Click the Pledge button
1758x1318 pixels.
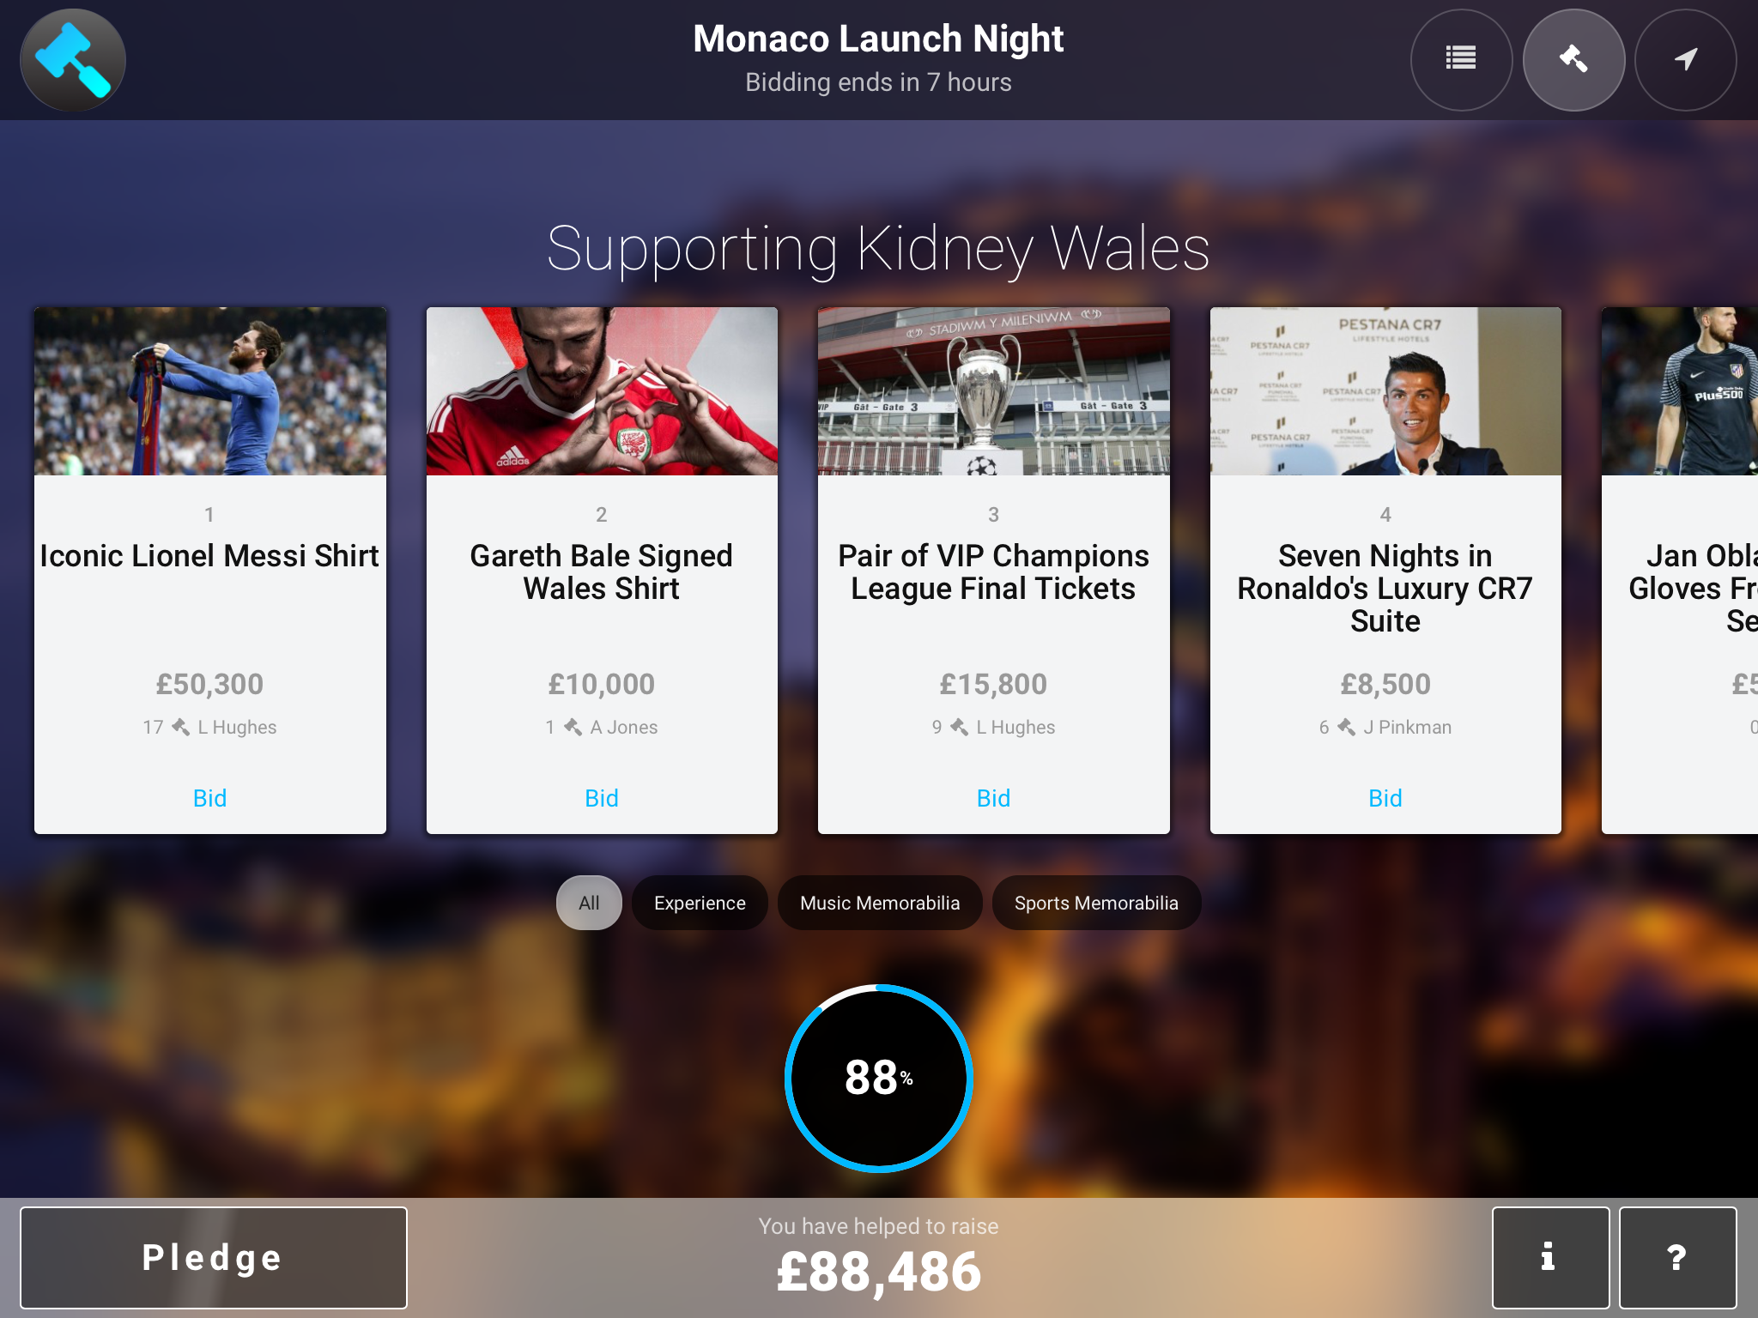(213, 1257)
